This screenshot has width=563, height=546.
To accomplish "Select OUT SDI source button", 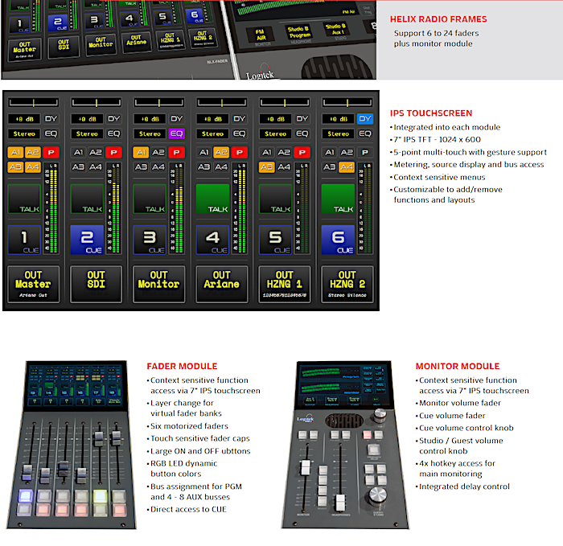I will click(x=97, y=285).
